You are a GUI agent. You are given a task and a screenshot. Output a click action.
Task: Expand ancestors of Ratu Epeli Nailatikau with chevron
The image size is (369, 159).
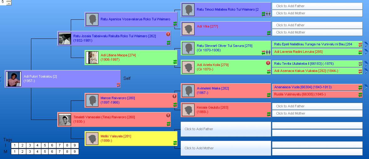(x=366, y=44)
